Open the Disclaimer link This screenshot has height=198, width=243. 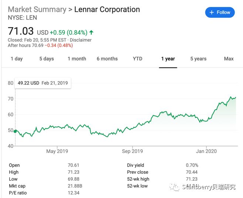point(80,40)
